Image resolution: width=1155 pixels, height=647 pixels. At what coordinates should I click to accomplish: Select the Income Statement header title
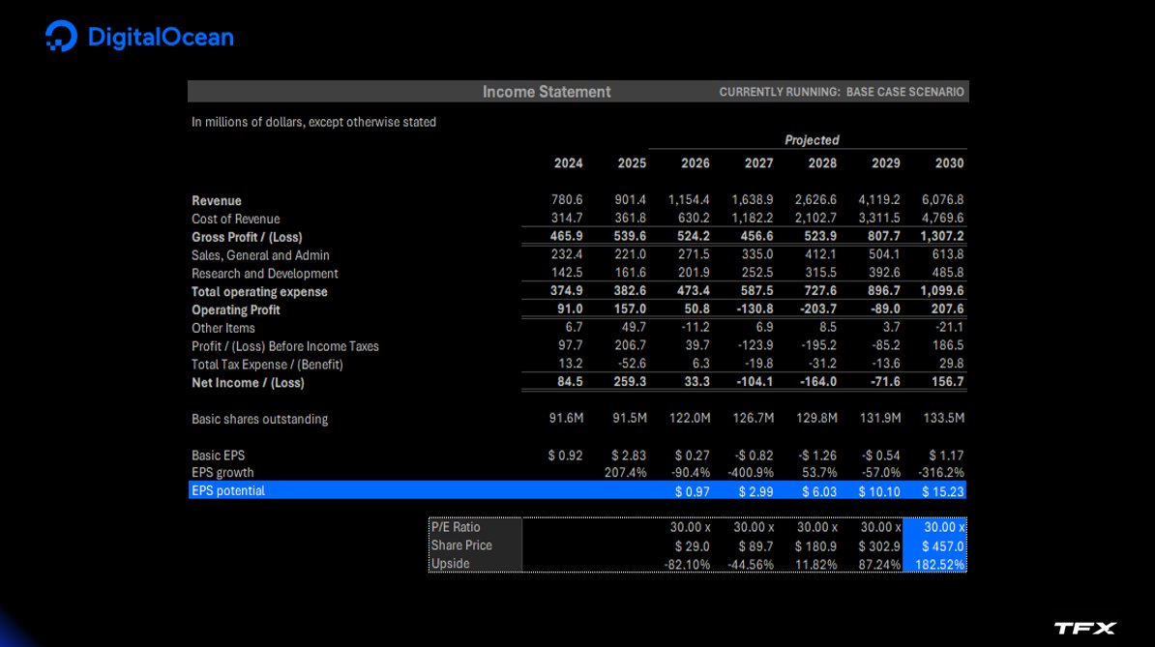[547, 92]
